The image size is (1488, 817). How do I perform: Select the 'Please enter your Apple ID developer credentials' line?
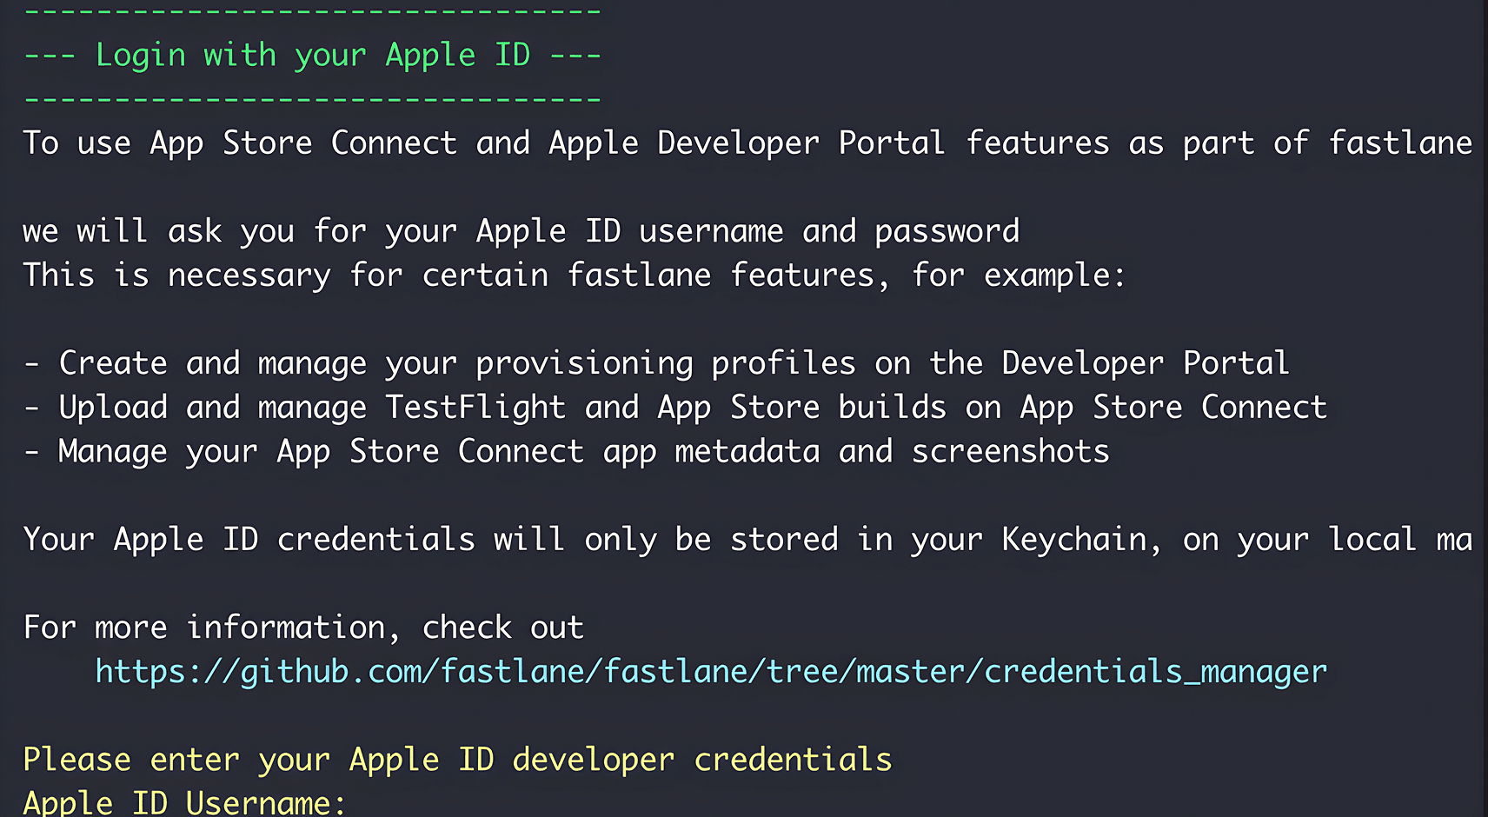(x=456, y=759)
